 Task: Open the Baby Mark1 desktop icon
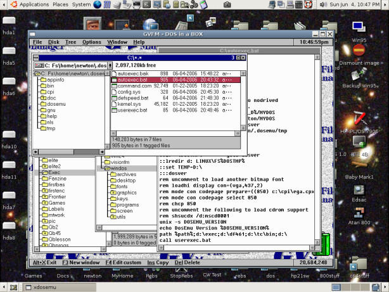tap(359, 170)
